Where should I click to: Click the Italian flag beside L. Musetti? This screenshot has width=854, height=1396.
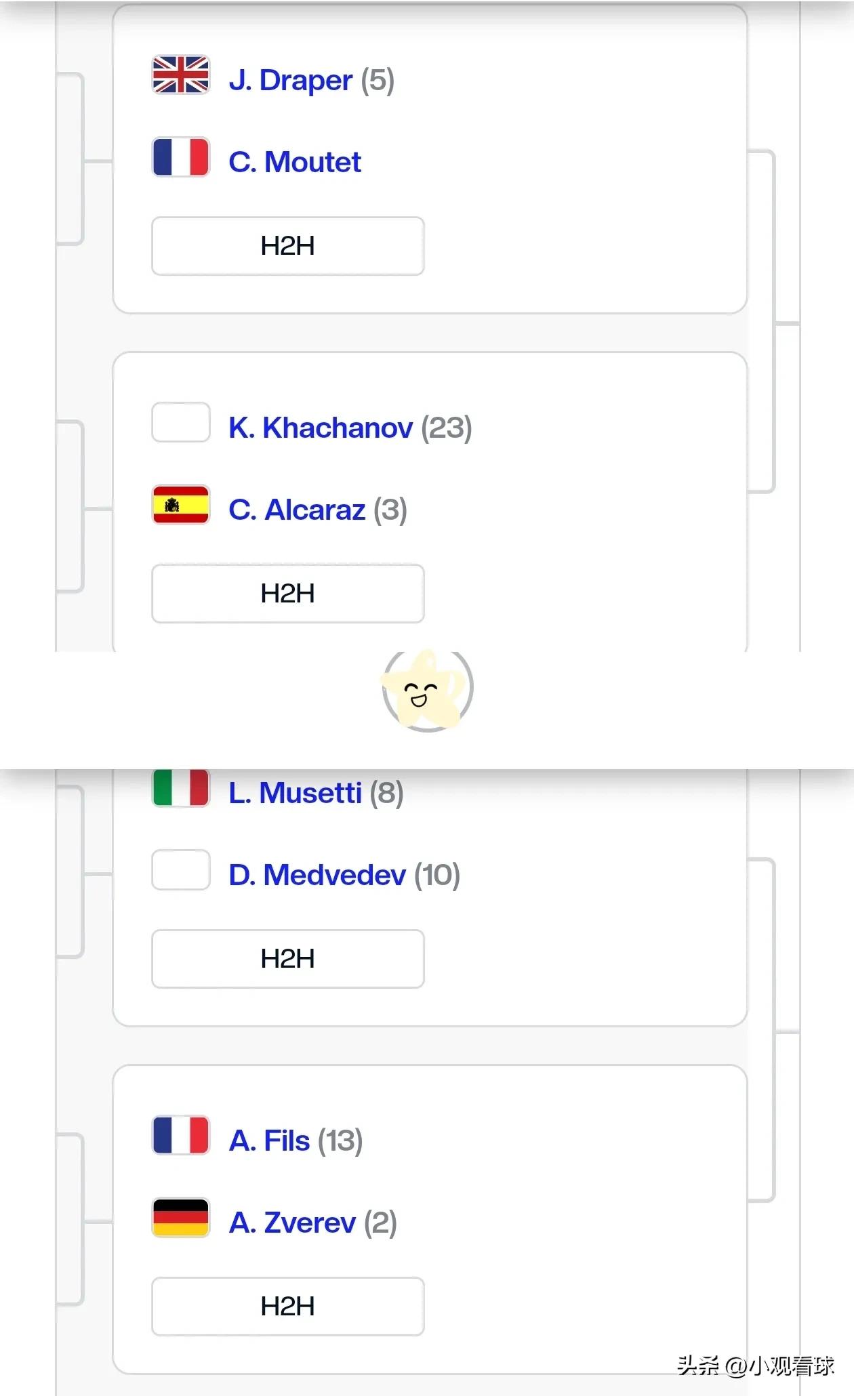click(x=181, y=787)
